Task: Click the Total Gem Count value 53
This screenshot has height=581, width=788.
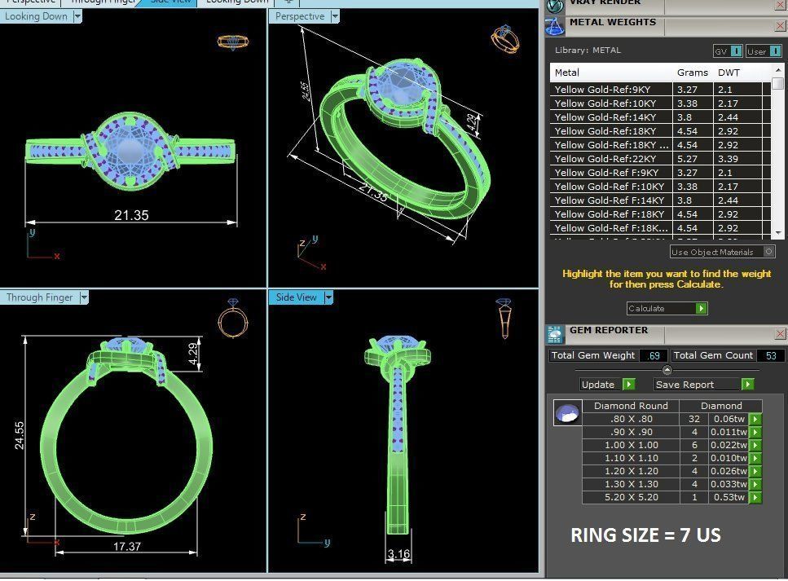Action: pyautogui.click(x=771, y=355)
